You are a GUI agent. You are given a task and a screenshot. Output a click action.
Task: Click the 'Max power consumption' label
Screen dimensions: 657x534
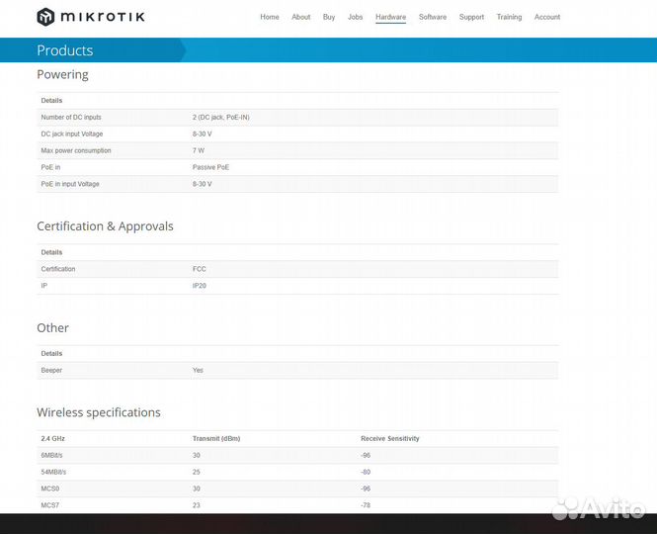[76, 150]
